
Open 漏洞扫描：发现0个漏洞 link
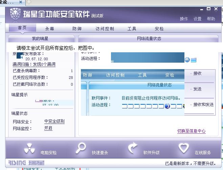(x=34, y=64)
